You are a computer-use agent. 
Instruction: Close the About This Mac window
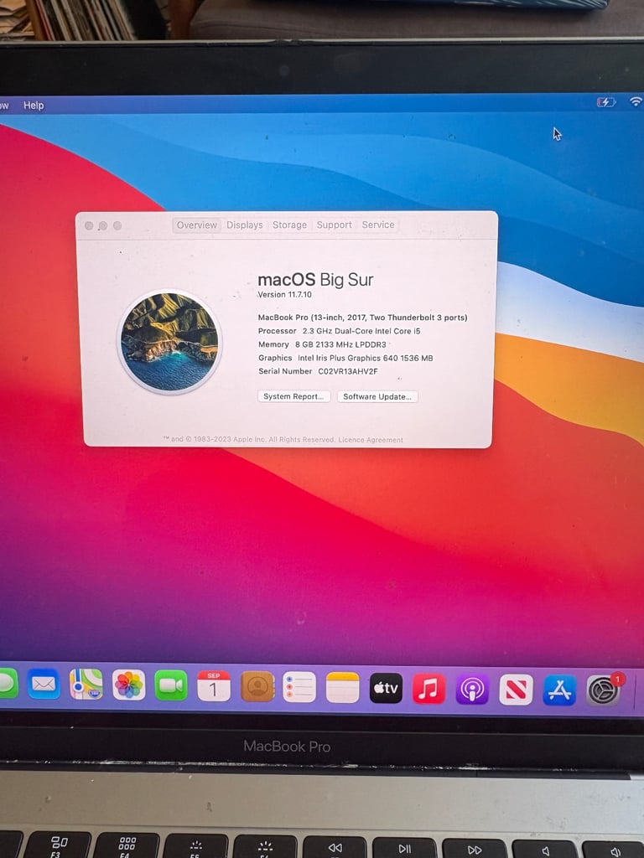pos(89,225)
